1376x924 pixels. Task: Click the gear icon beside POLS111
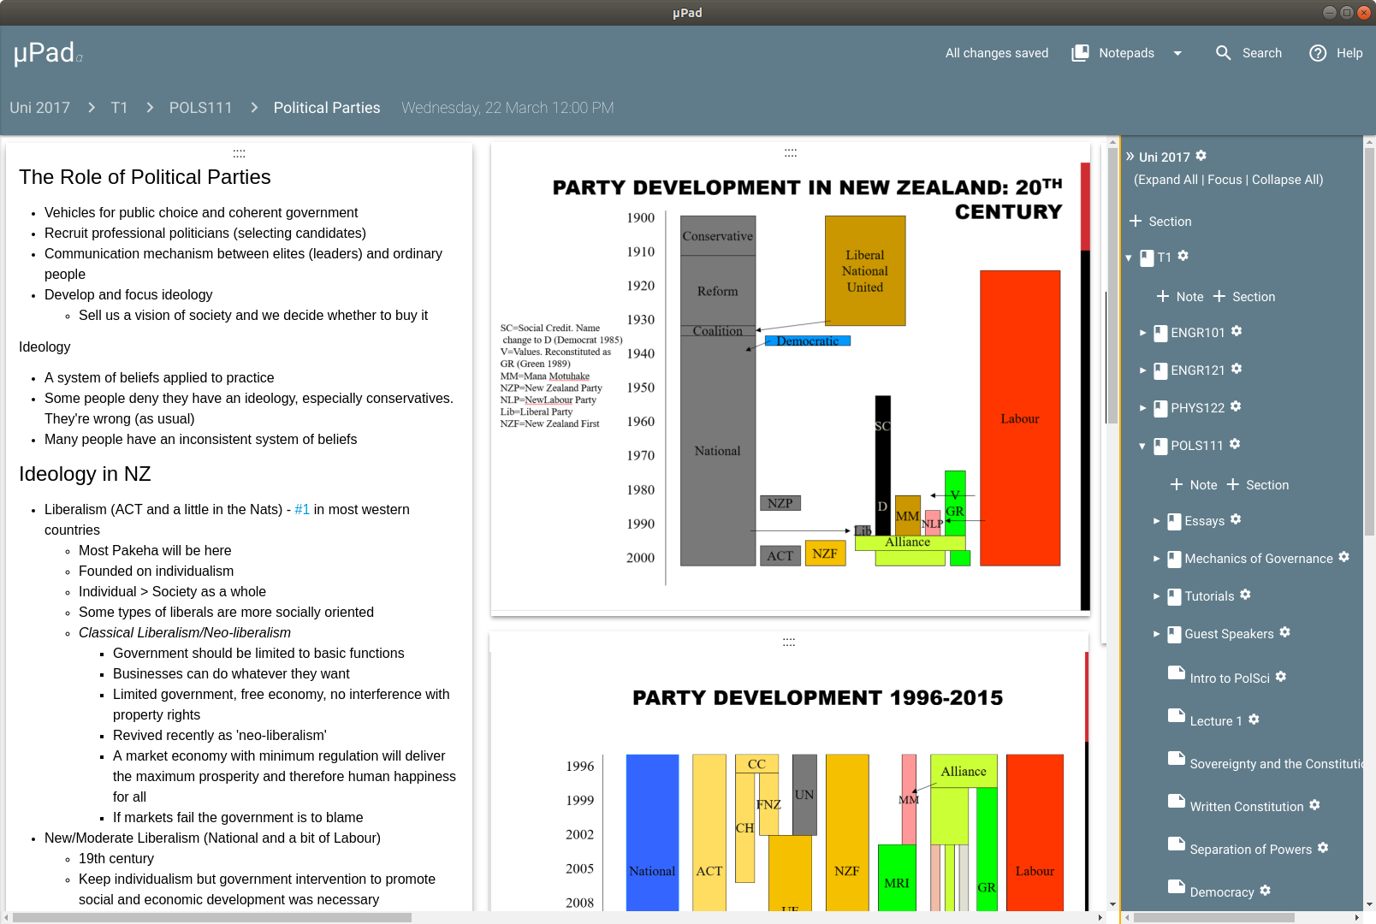(1235, 444)
